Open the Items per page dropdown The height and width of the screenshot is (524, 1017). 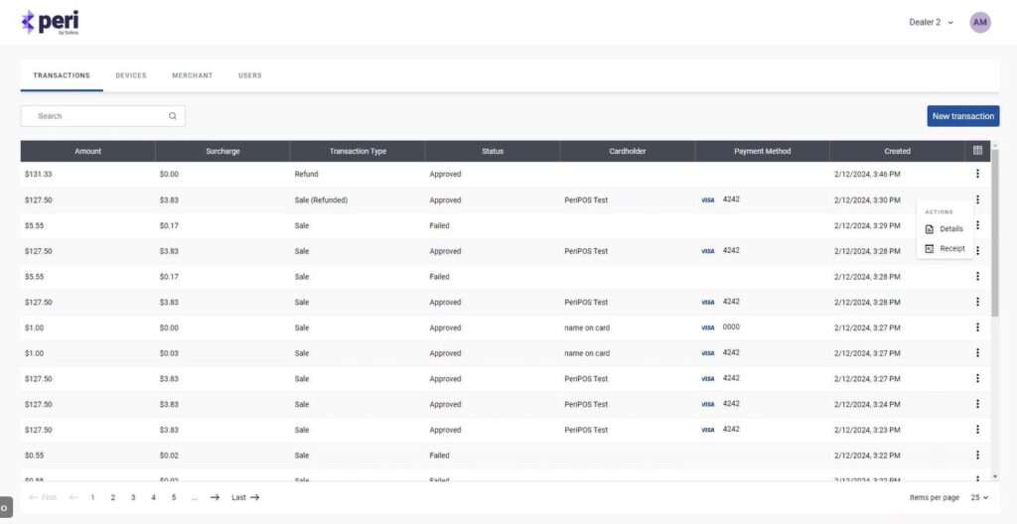(x=979, y=497)
